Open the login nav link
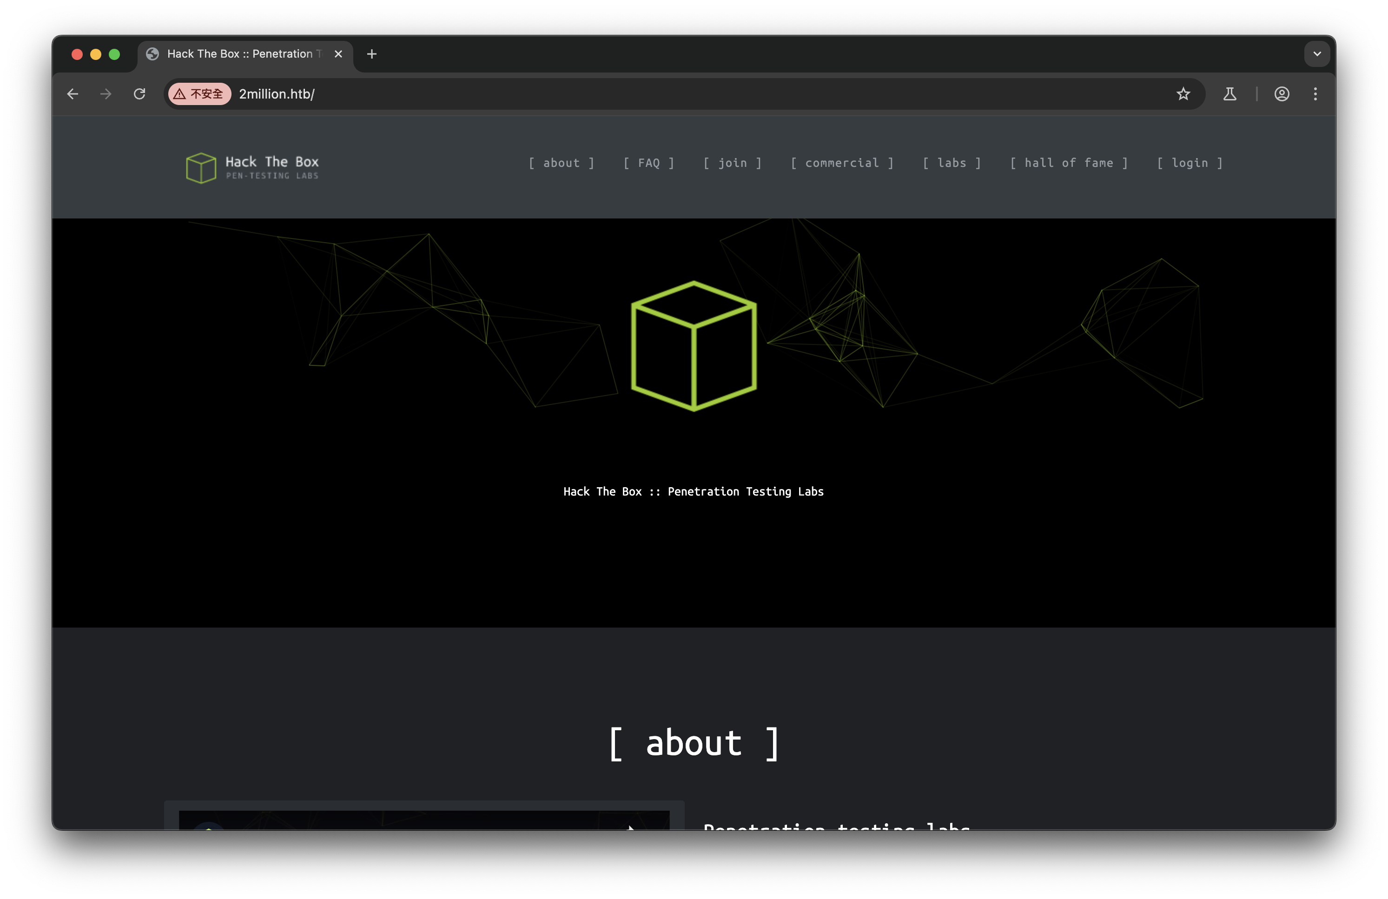Screen dimensions: 1388x899 [x=1190, y=163]
